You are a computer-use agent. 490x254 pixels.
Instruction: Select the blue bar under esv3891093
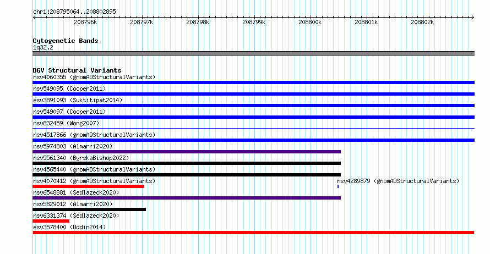tap(253, 106)
